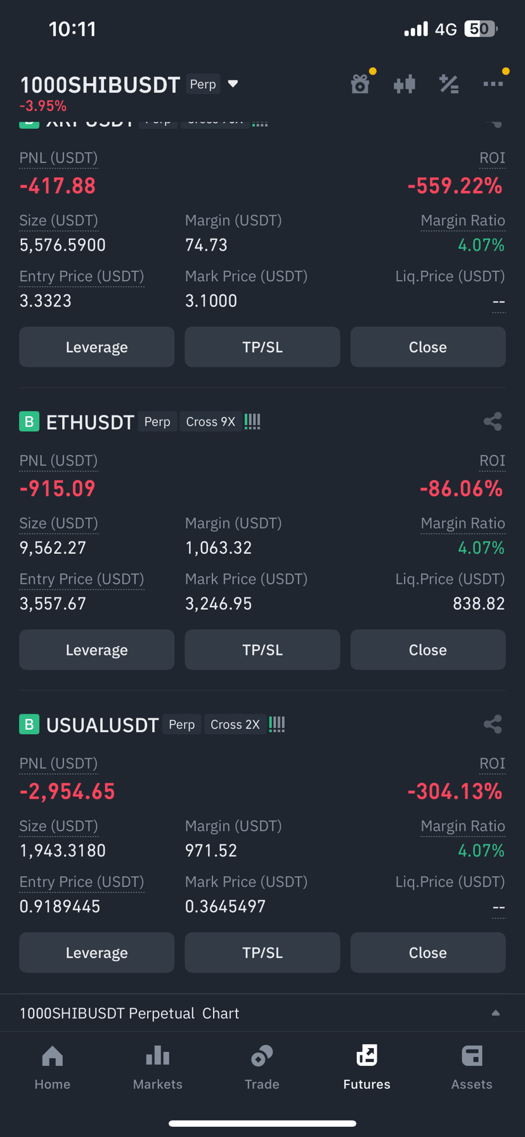Open the Assets tab
525x1137 pixels.
[472, 1067]
